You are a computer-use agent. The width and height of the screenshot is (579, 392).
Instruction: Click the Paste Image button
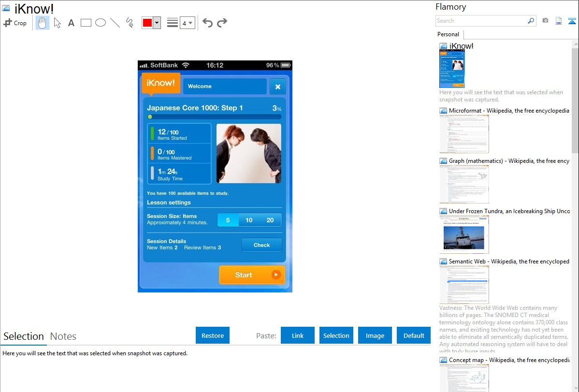[x=375, y=335]
